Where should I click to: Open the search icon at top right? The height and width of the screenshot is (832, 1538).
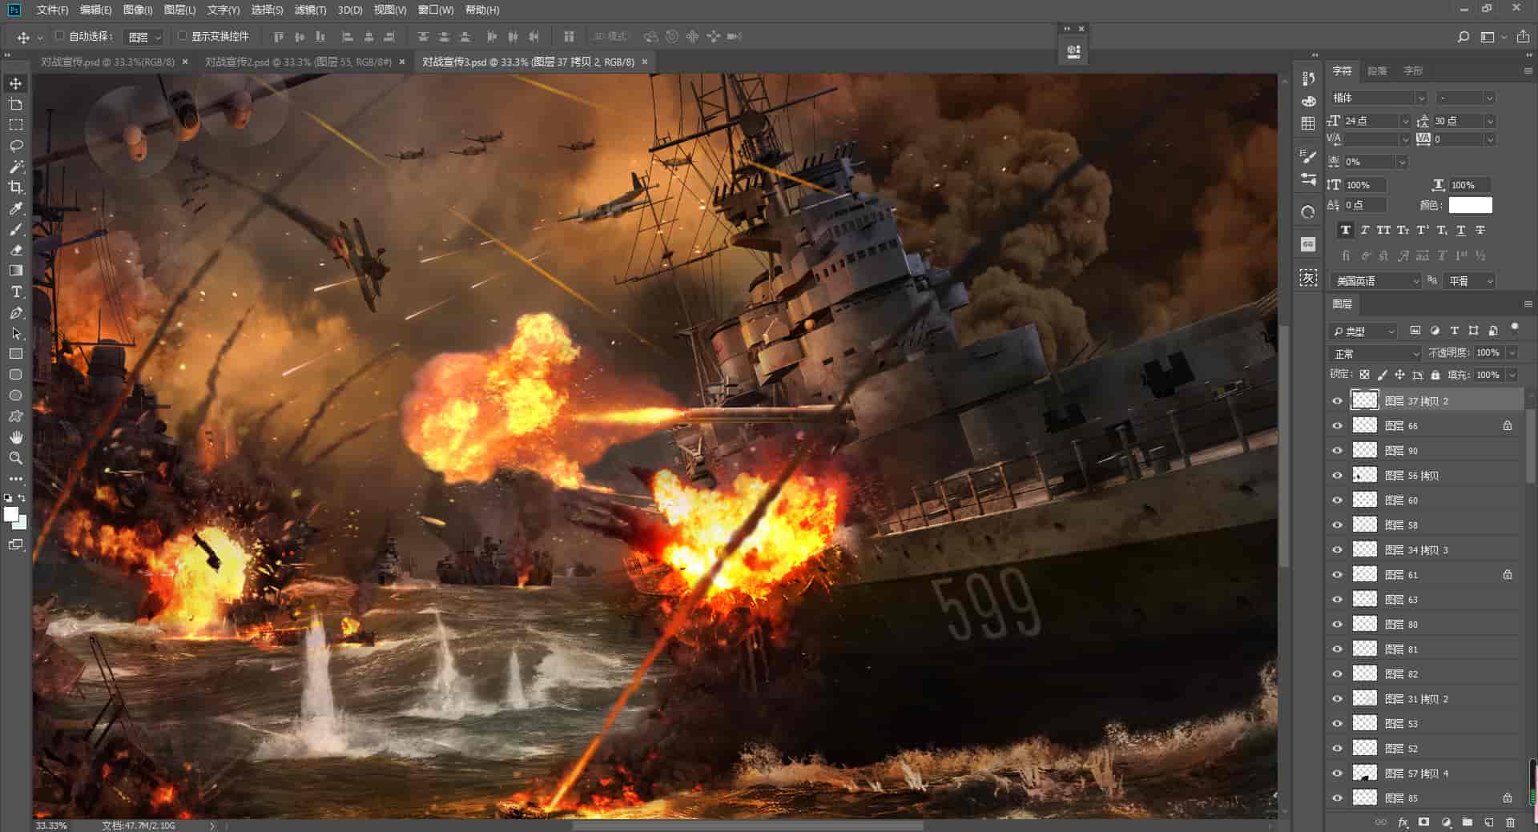click(1463, 37)
